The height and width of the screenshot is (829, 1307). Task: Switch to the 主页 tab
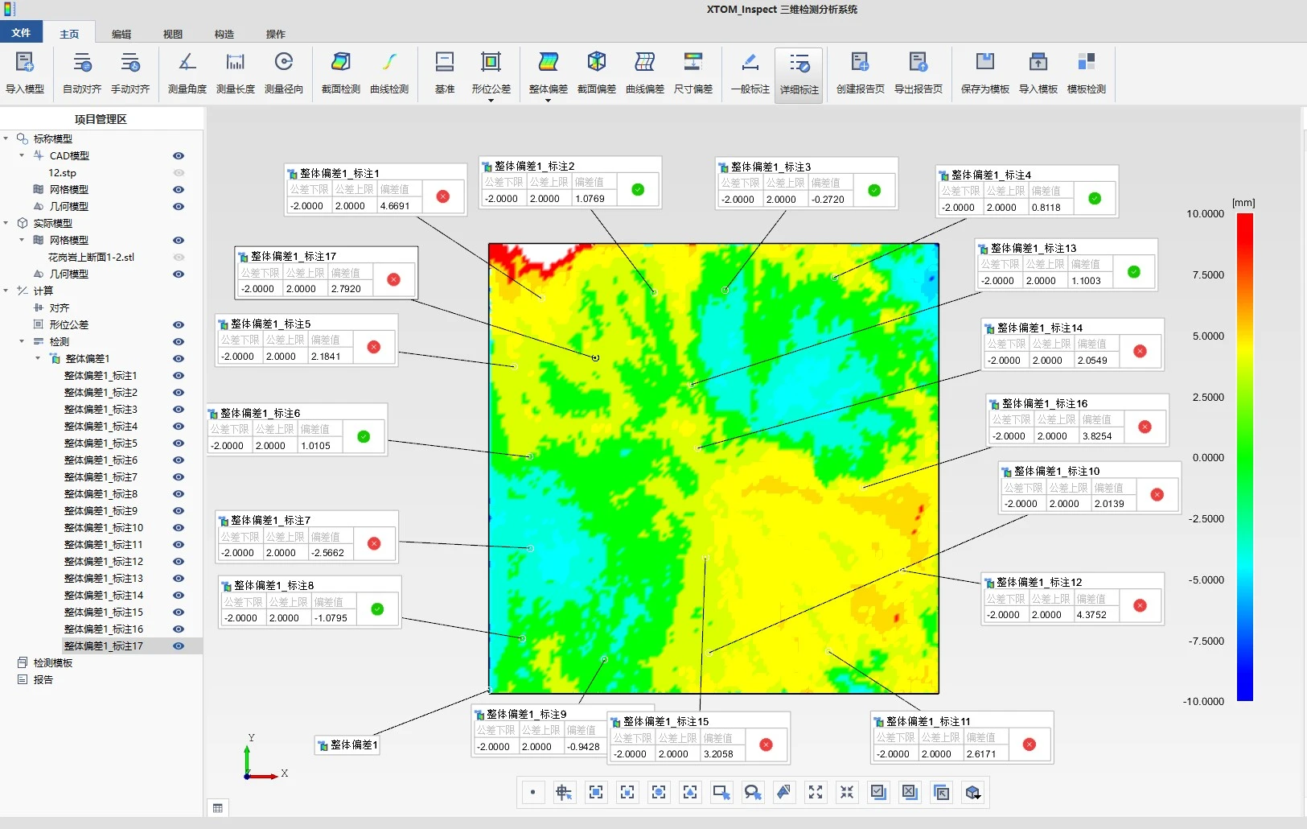tap(70, 34)
